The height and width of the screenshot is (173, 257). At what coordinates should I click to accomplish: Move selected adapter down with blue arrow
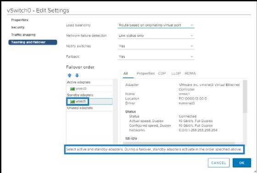click(x=77, y=76)
